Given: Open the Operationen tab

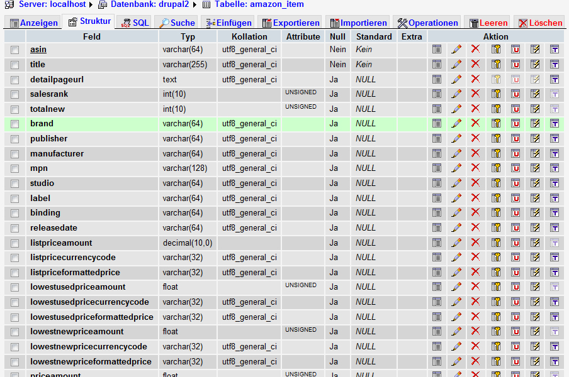Looking at the screenshot, I should click(x=427, y=23).
